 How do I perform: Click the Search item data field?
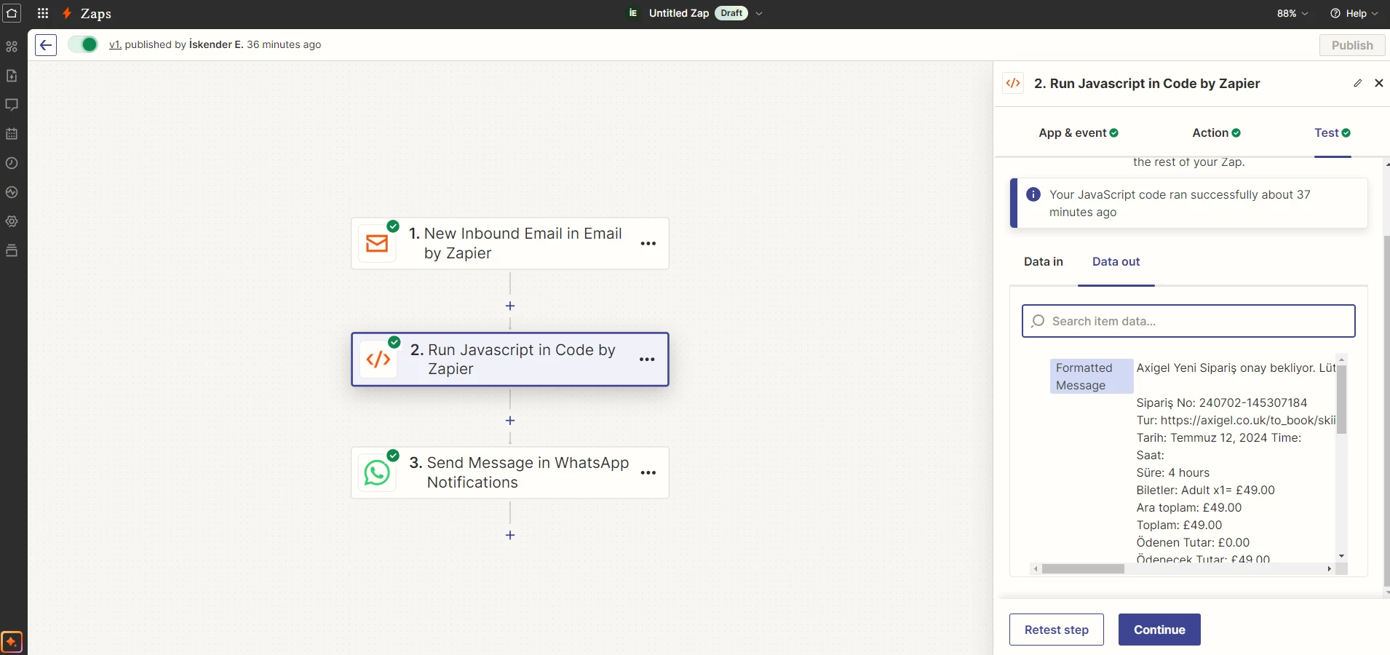1188,321
